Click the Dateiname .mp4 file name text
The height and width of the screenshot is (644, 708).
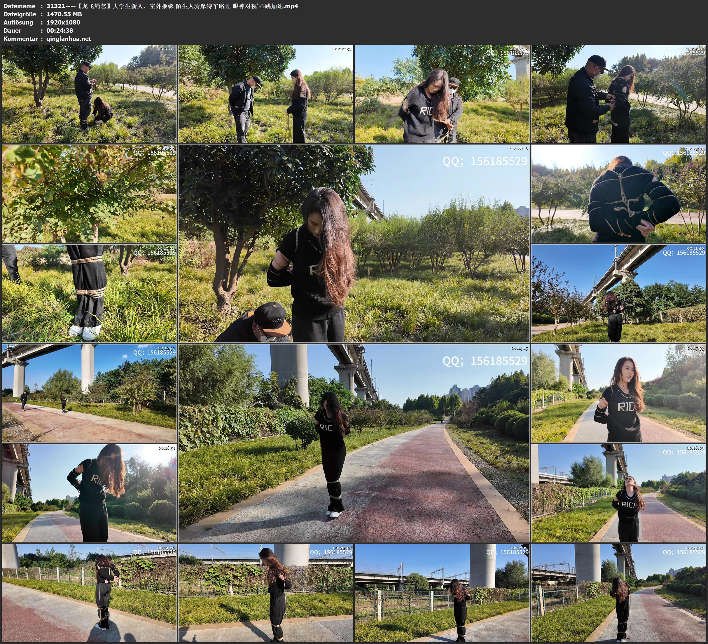point(172,6)
